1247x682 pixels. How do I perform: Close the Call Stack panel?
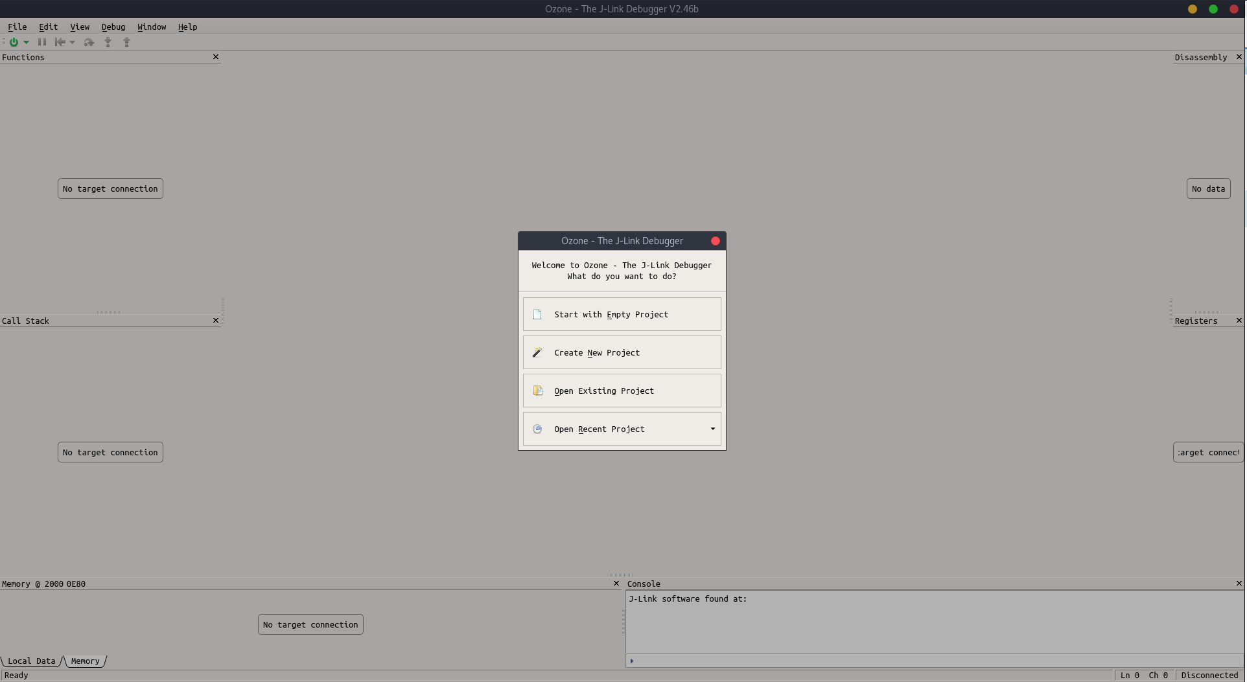pos(216,321)
